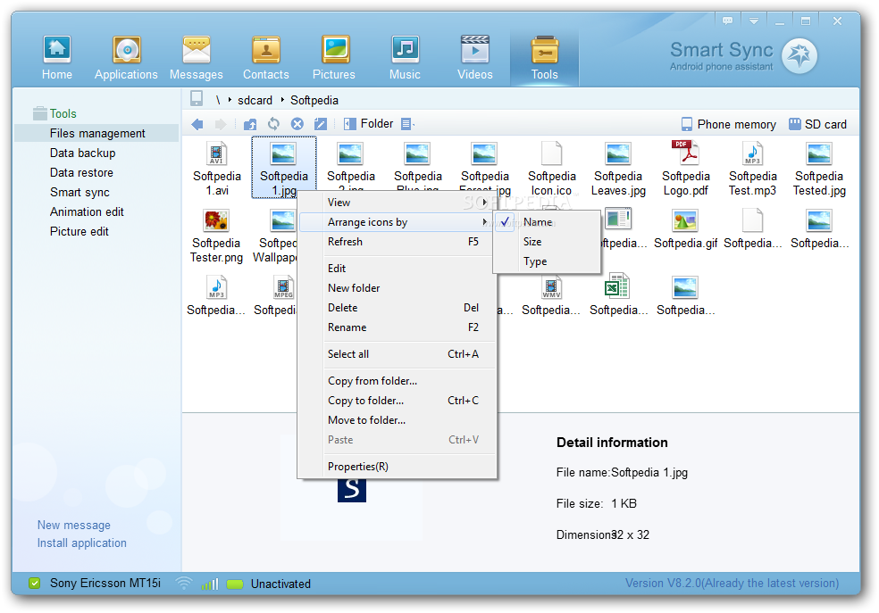This screenshot has height=613, width=879.
Task: Click Softpedia in the breadcrumb path
Action: pyautogui.click(x=314, y=100)
